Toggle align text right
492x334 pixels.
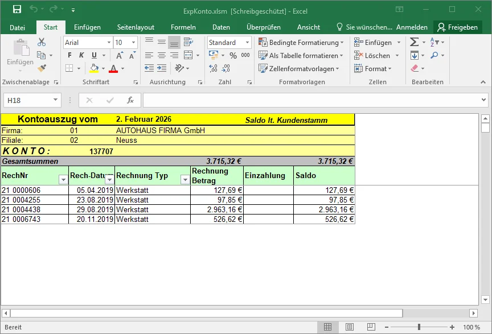tap(174, 56)
